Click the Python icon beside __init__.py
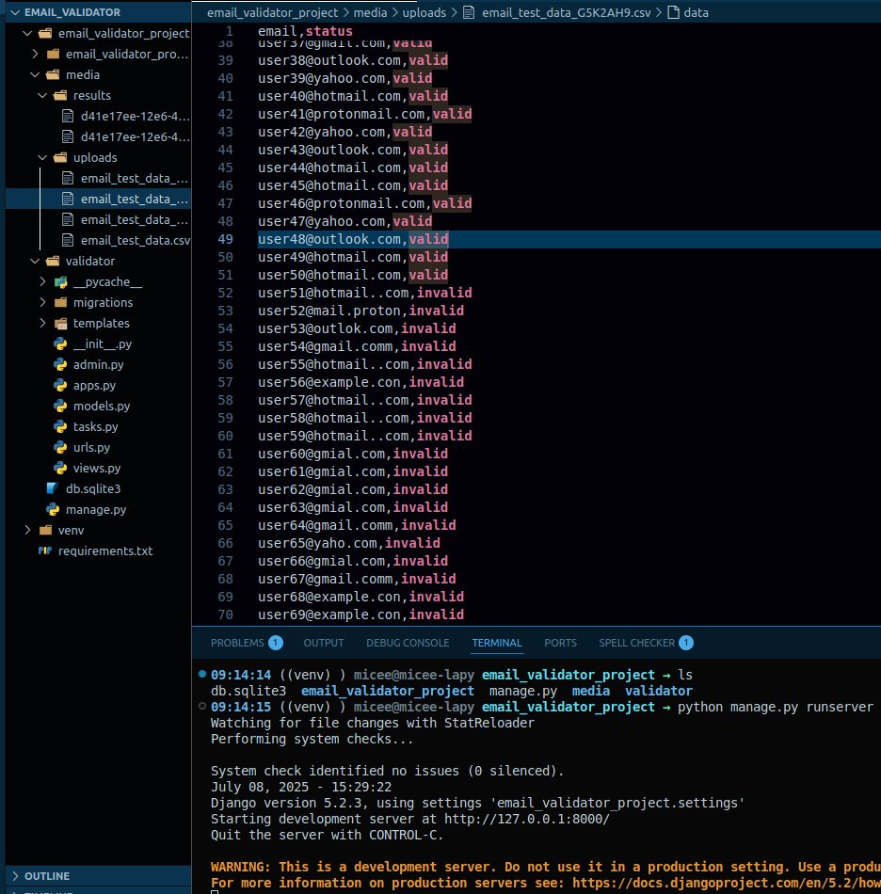 coord(60,343)
